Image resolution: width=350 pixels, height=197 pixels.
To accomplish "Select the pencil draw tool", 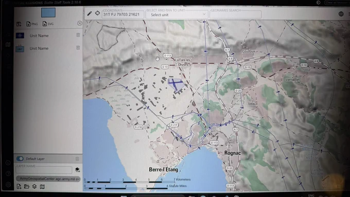I will click(x=89, y=13).
